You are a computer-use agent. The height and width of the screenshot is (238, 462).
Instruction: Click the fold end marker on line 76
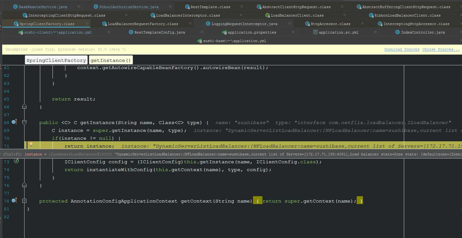tap(24, 185)
